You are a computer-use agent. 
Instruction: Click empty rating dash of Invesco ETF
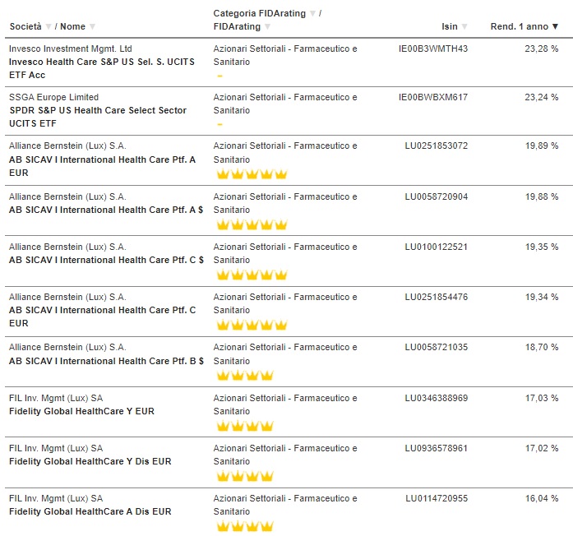click(x=219, y=76)
